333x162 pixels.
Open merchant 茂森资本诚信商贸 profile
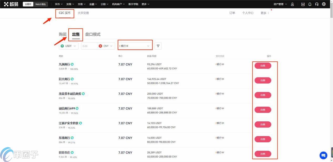click(x=70, y=94)
